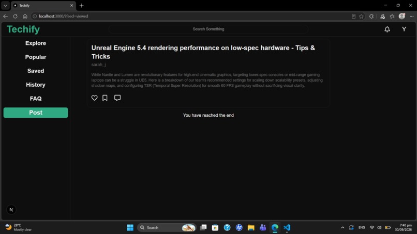Click the taskbar Search box
The image size is (417, 234).
(167, 228)
